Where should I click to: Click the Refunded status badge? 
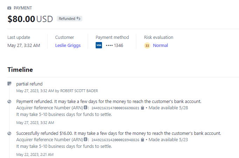pos(69,19)
